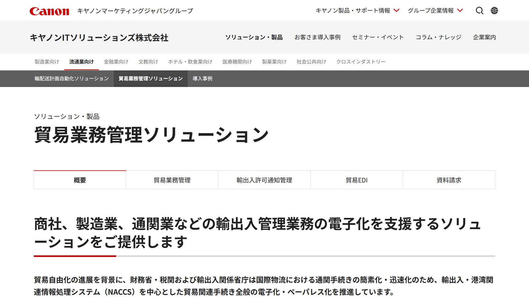This screenshot has height=298, width=529.
Task: Select 金融業向け industry tab
Action: point(116,62)
